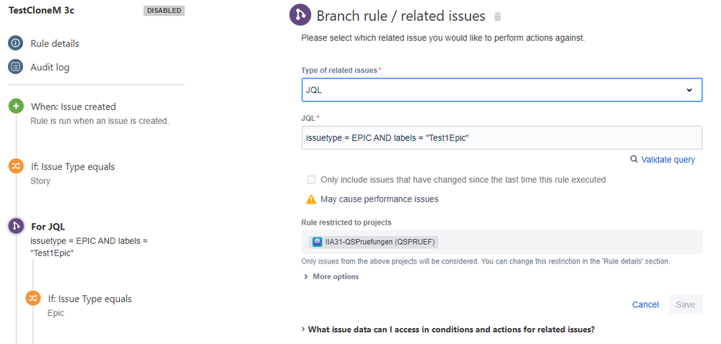Click the Audit log icon
Image resolution: width=721 pixels, height=344 pixels.
pyautogui.click(x=15, y=67)
